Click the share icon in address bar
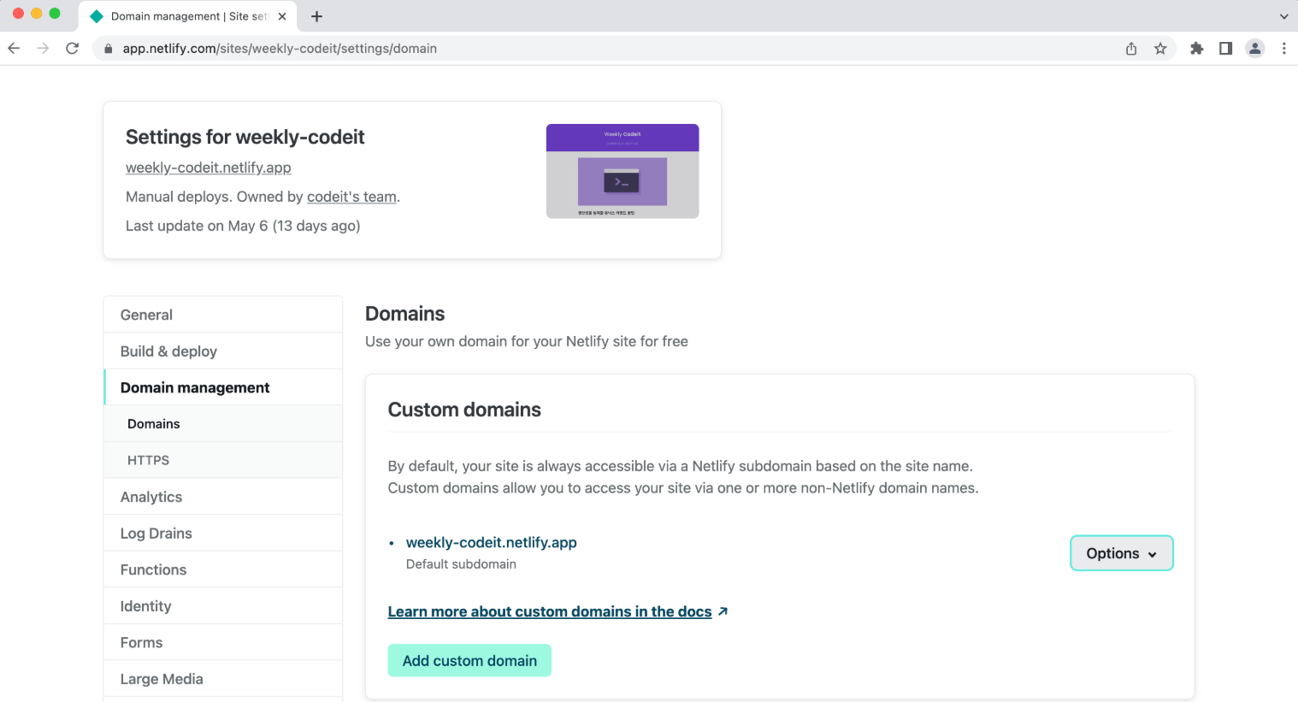 (x=1131, y=49)
